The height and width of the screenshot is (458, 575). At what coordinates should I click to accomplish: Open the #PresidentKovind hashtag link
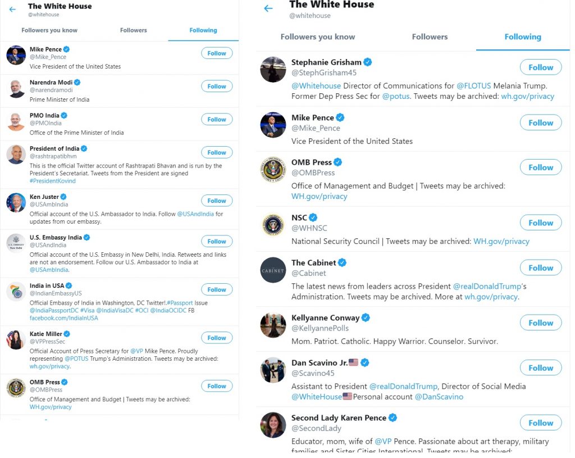52,181
